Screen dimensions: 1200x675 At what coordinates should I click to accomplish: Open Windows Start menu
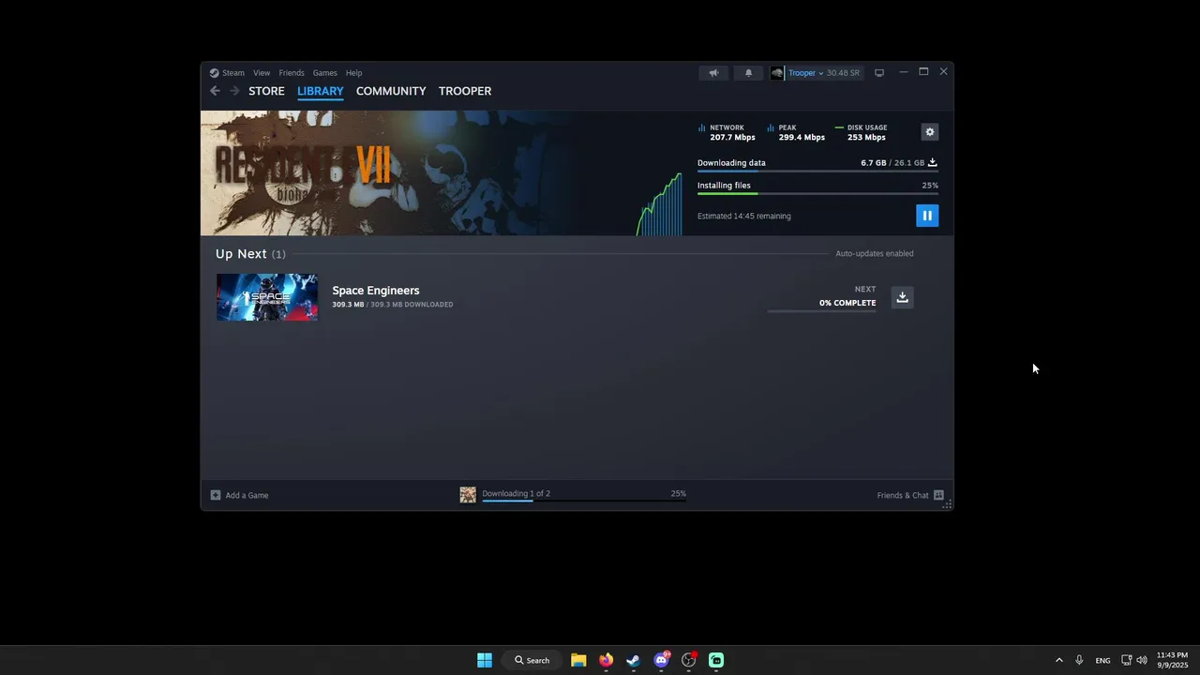coord(485,660)
